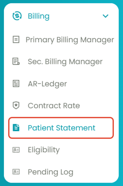Collapse the Billing section using the chevron

coord(105,16)
